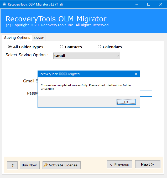Click the Buy Now button
Image resolution: width=167 pixels, height=178 pixels.
[30, 165]
